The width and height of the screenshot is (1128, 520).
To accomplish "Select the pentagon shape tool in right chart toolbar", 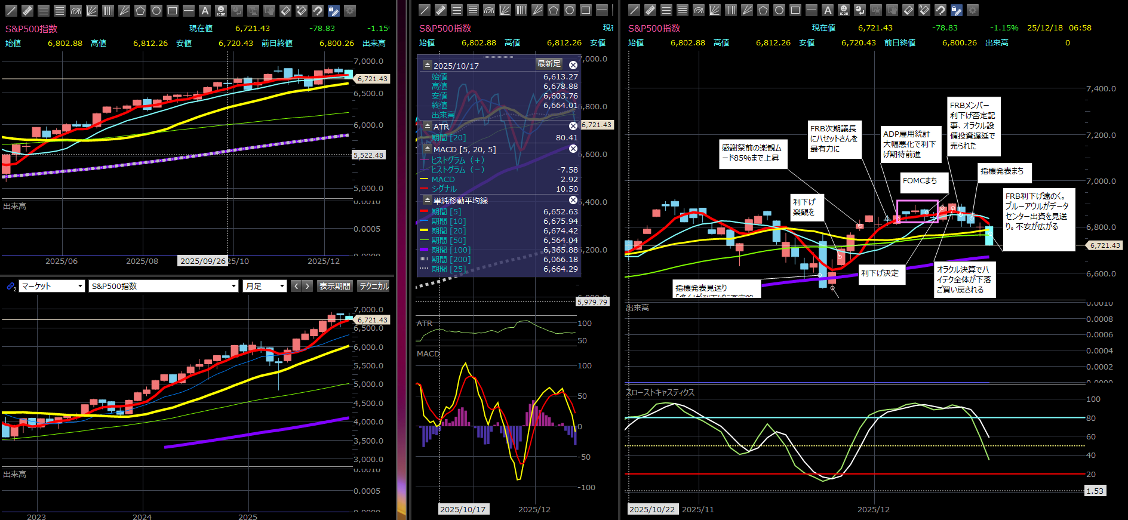I will click(x=763, y=10).
